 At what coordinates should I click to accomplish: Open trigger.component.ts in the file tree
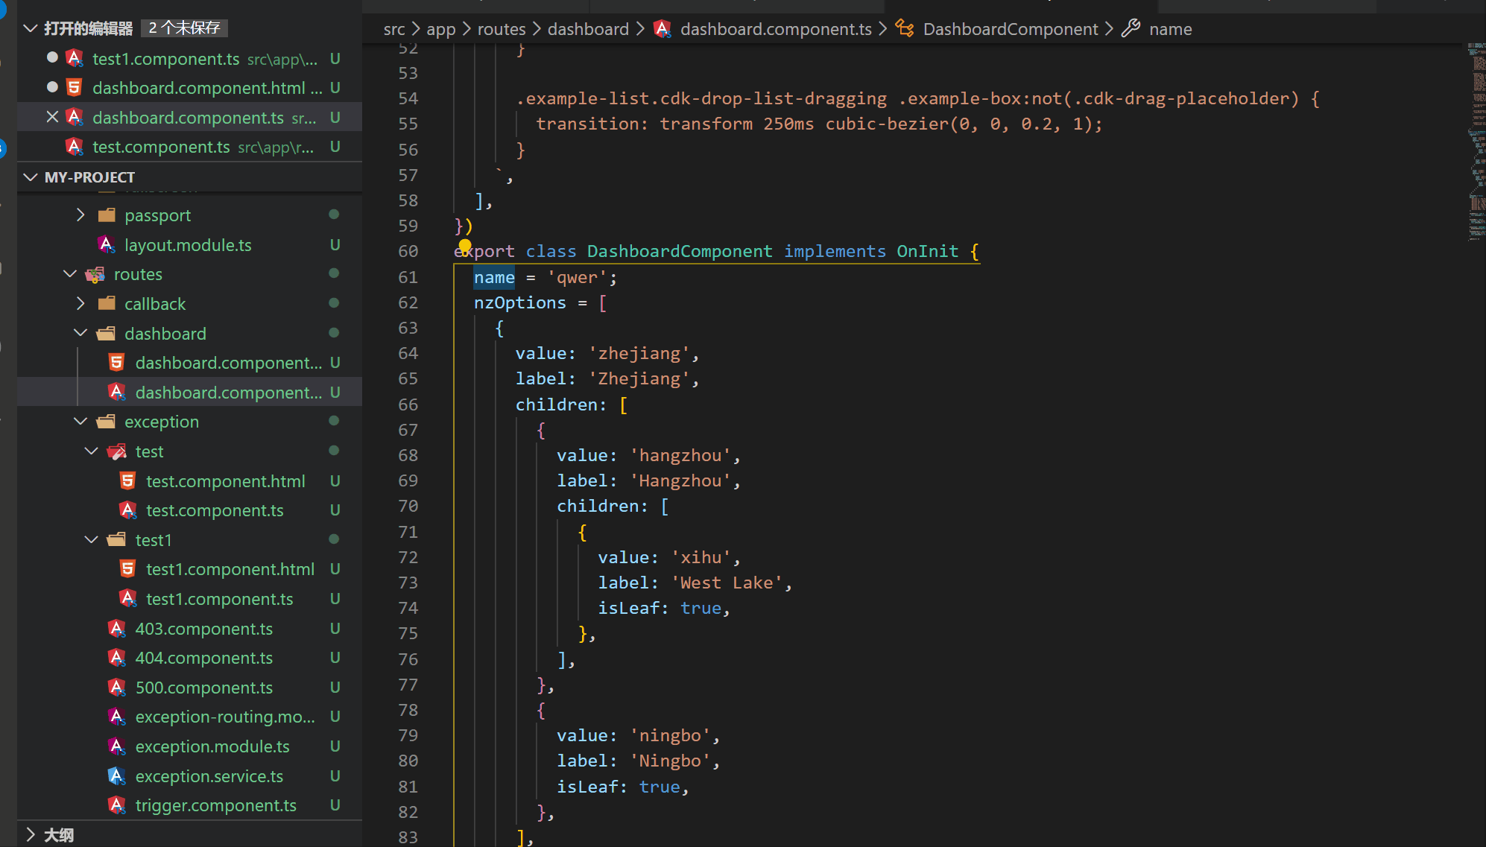click(215, 805)
